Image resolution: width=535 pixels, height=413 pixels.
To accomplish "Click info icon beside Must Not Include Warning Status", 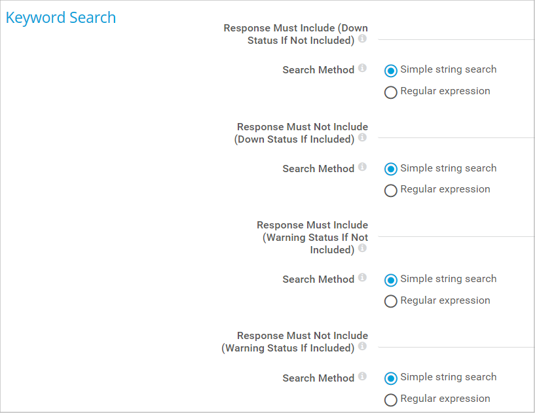I will point(362,347).
